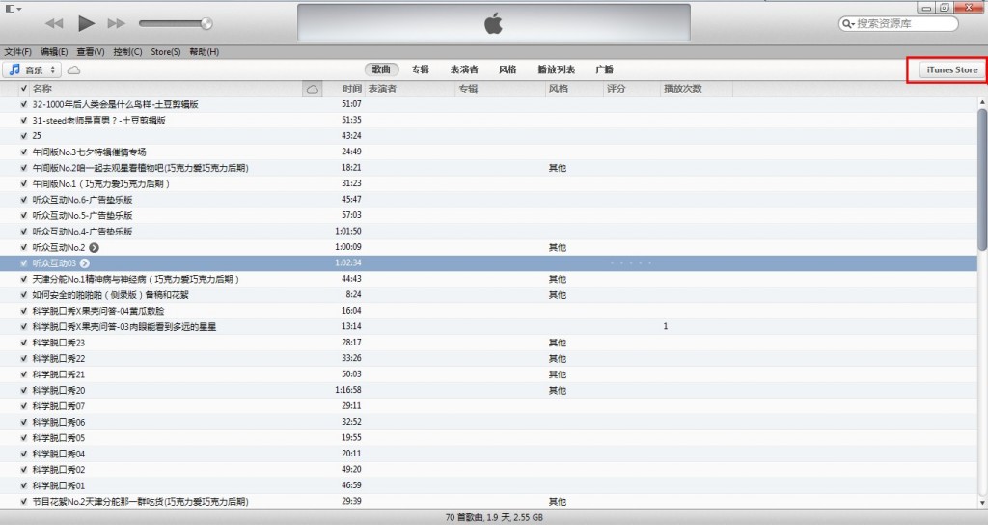Select the song 科学脱口秀20
988x525 pixels.
tap(59, 390)
